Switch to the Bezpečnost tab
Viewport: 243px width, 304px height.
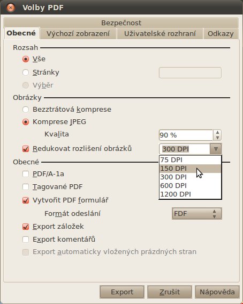tap(121, 23)
